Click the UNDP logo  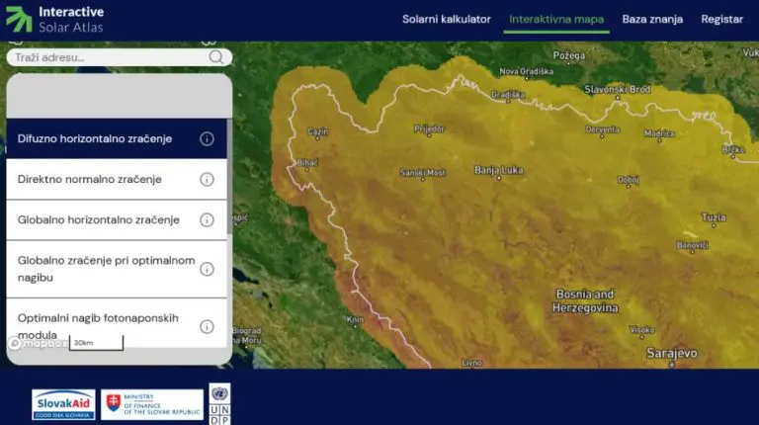click(219, 404)
